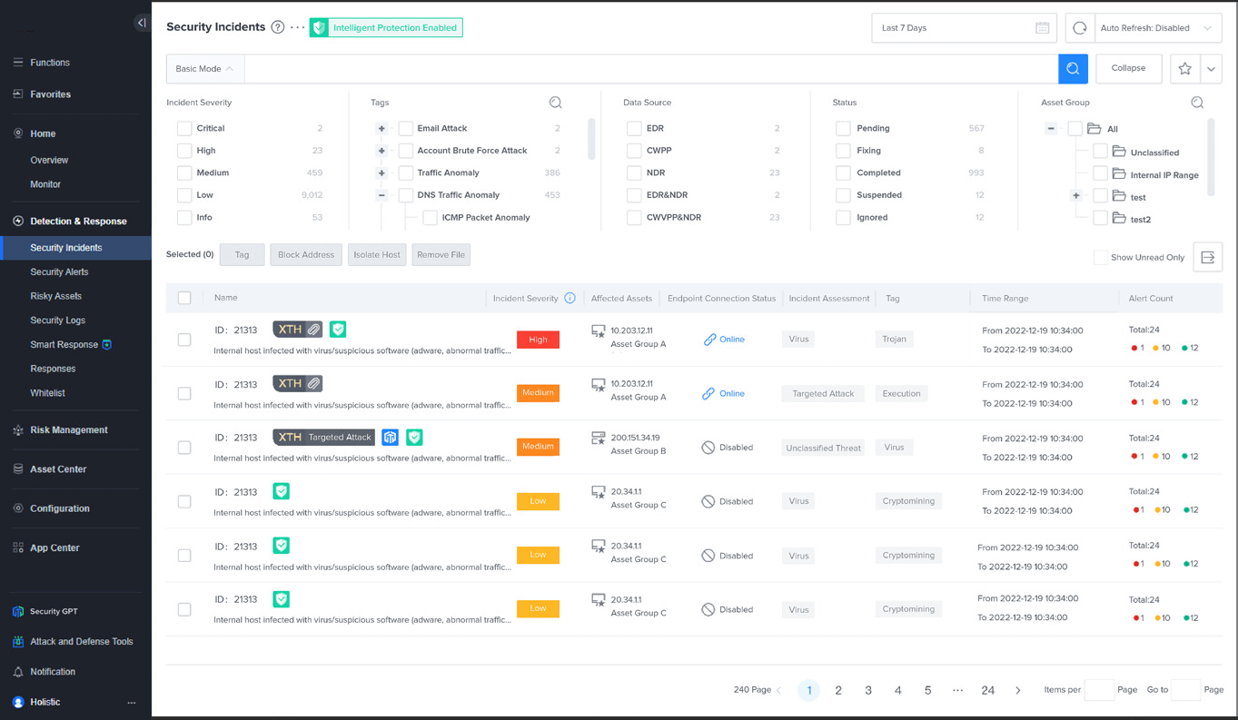
Task: Click the Incident Severity info icon
Action: pos(569,298)
